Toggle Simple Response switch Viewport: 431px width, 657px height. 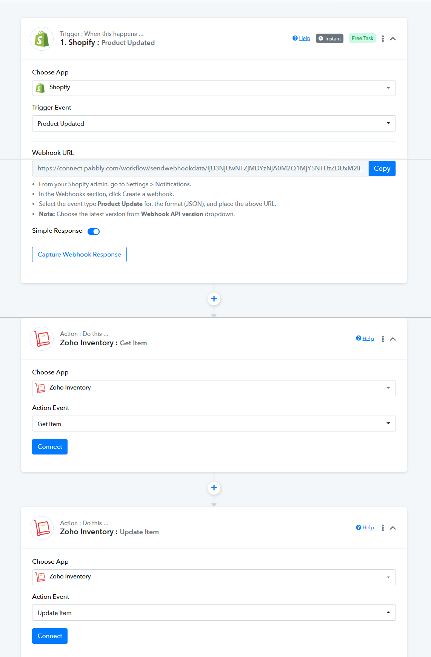94,231
